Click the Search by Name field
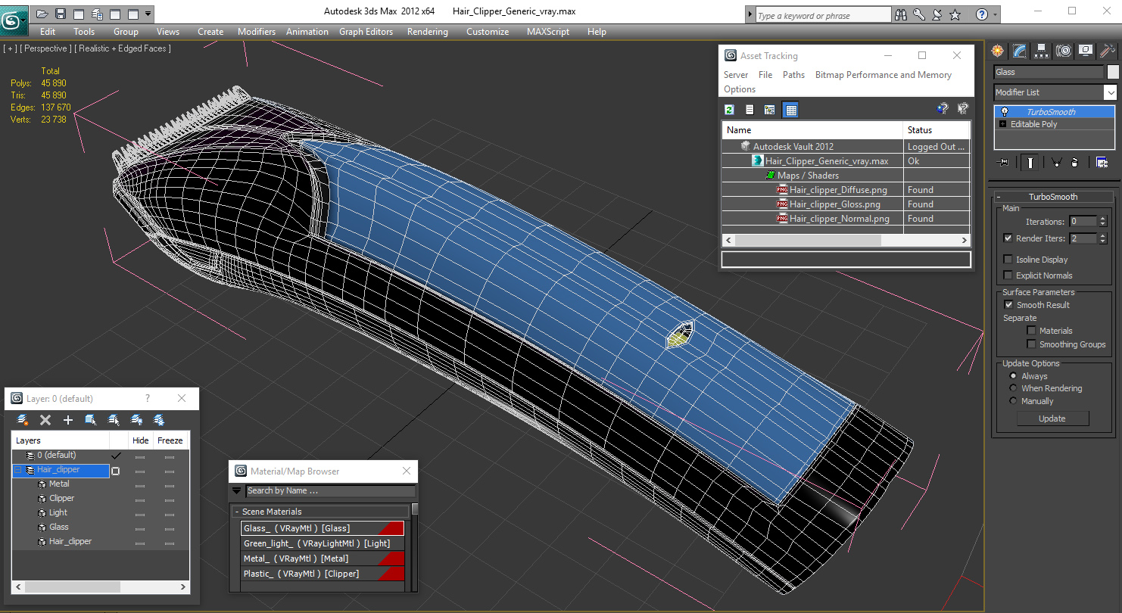Image resolution: width=1122 pixels, height=613 pixels. click(331, 491)
